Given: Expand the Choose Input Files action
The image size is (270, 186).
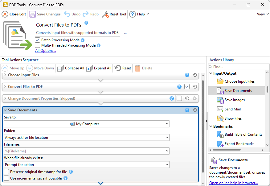Looking at the screenshot, I should click(x=5, y=75).
